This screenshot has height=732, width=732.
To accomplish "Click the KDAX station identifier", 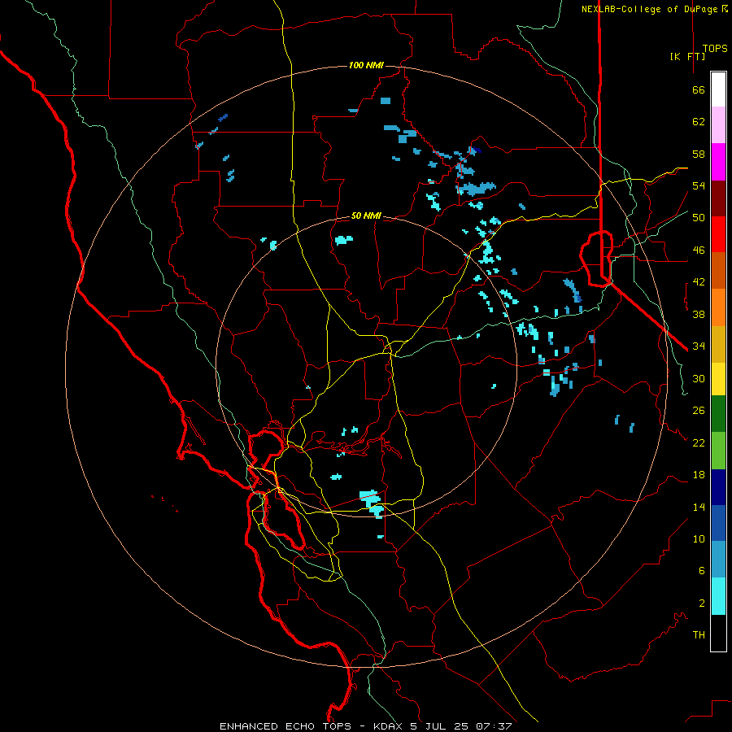I will 390,726.
